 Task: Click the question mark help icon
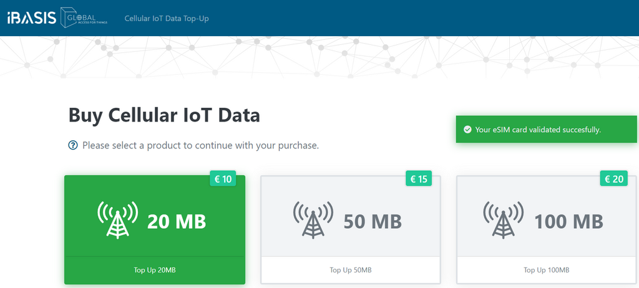click(73, 145)
